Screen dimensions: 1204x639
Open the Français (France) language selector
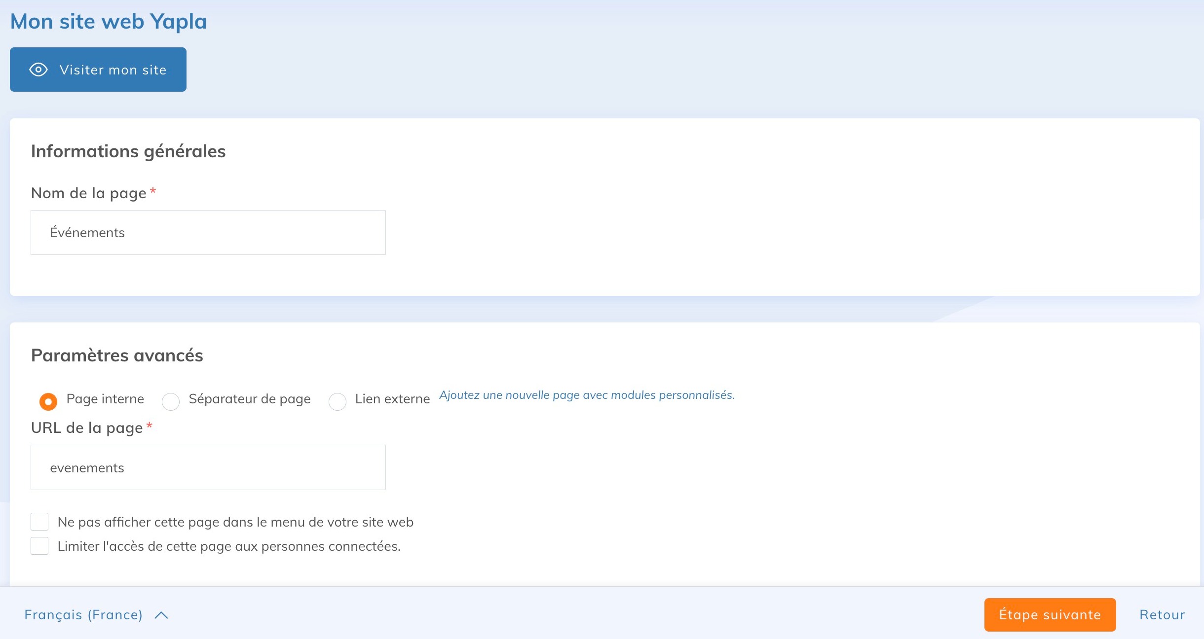pyautogui.click(x=83, y=615)
